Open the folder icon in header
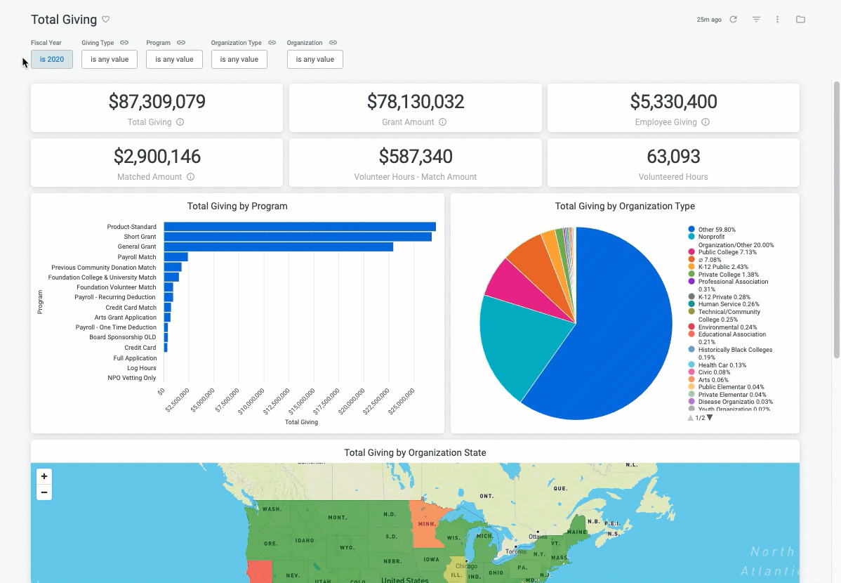The width and height of the screenshot is (841, 583). coord(800,20)
